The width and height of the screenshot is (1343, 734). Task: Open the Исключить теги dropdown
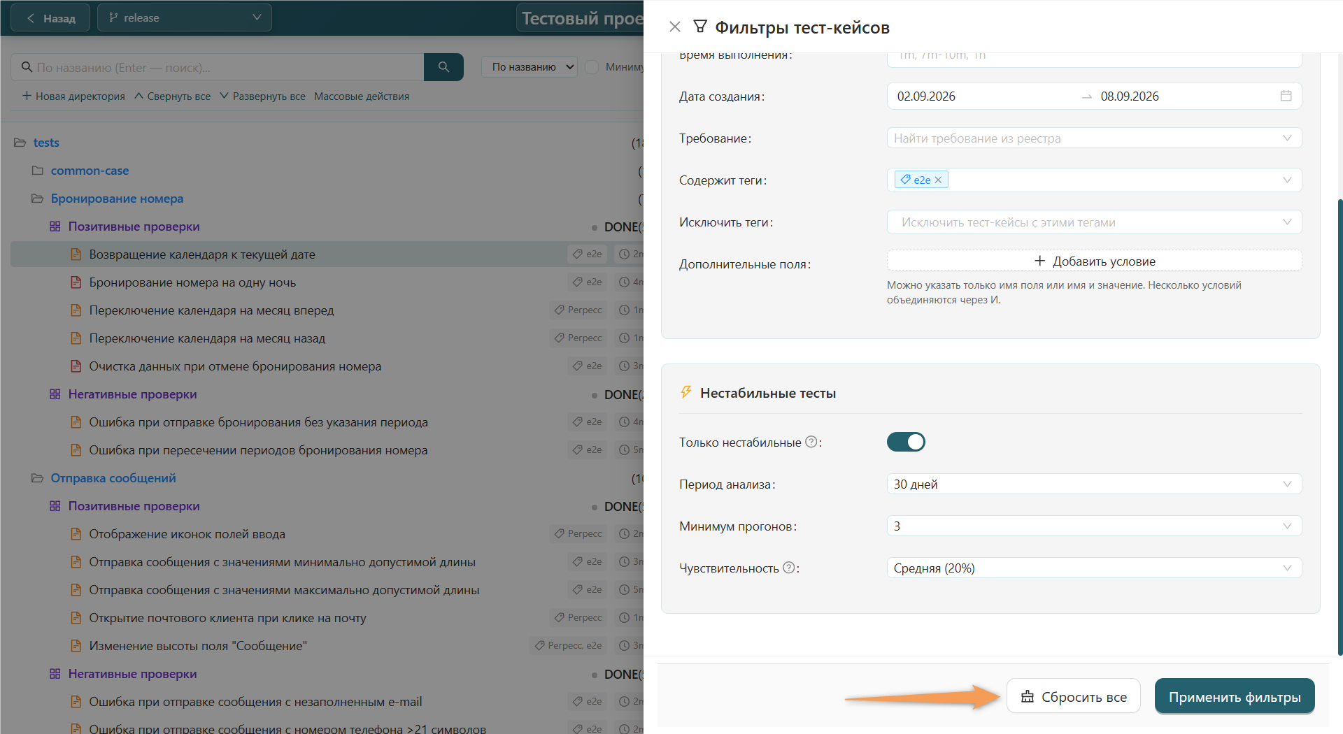(x=1094, y=222)
